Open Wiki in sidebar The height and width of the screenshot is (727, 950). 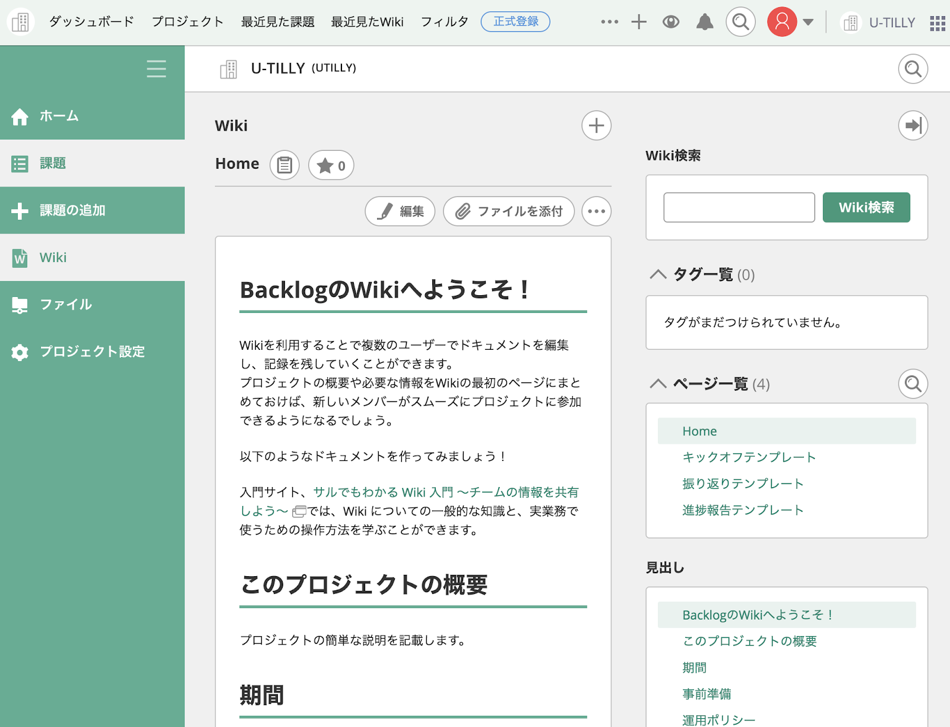[92, 257]
